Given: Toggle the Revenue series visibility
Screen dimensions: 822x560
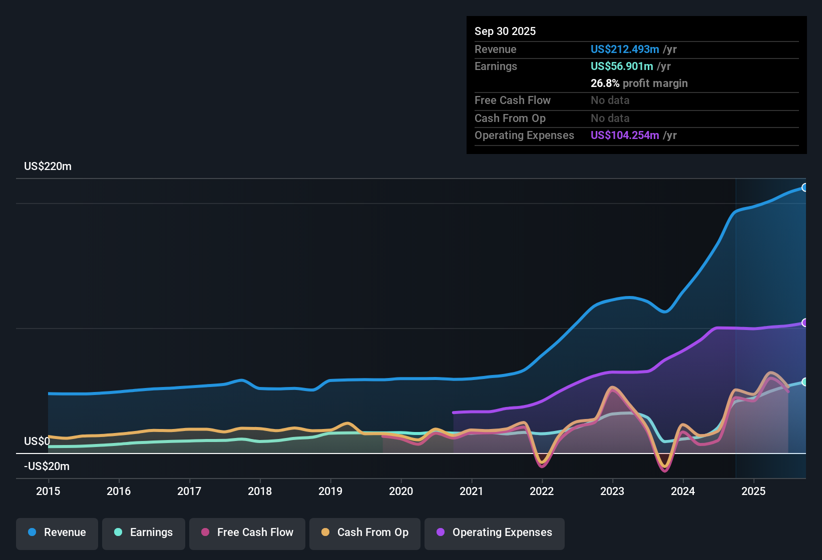Looking at the screenshot, I should click(x=57, y=532).
